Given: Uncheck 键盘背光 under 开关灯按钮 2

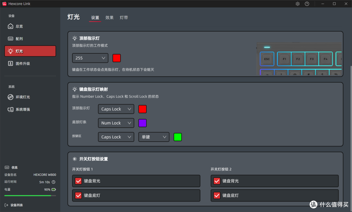Looking at the screenshot, I should click(217, 181).
